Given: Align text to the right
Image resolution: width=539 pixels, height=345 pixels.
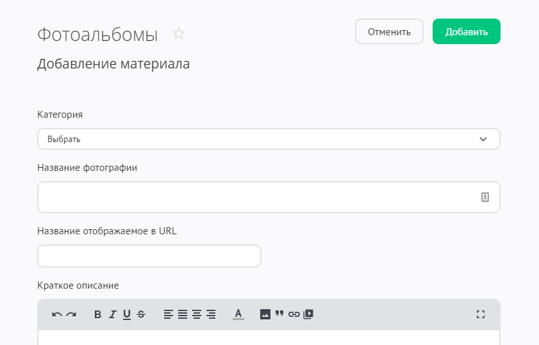Looking at the screenshot, I should pyautogui.click(x=211, y=314).
